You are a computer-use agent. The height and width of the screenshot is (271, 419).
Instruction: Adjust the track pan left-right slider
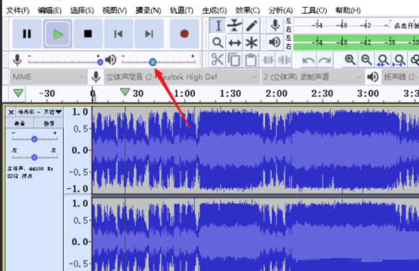(x=34, y=157)
